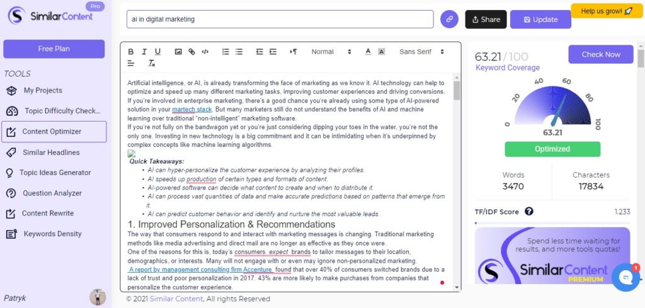Click the Pro badge near the logo
Image resolution: width=645 pixels, height=308 pixels.
click(95, 6)
